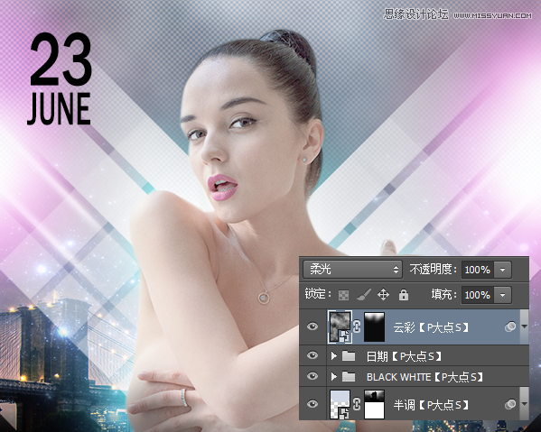
Task: Click the link icon on 云彩 layer
Action: coord(358,326)
